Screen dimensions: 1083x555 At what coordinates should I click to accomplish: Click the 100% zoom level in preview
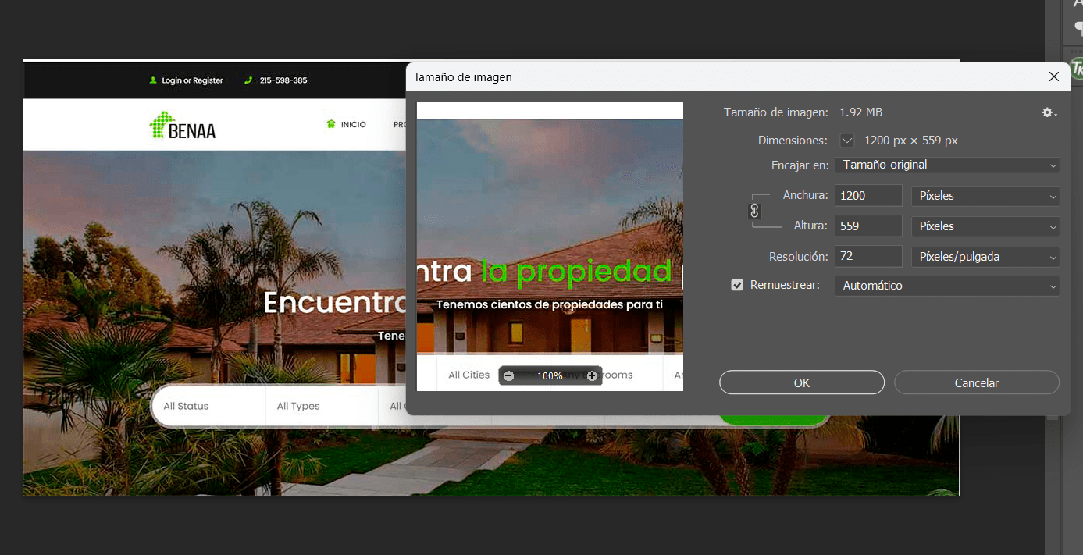coord(550,376)
